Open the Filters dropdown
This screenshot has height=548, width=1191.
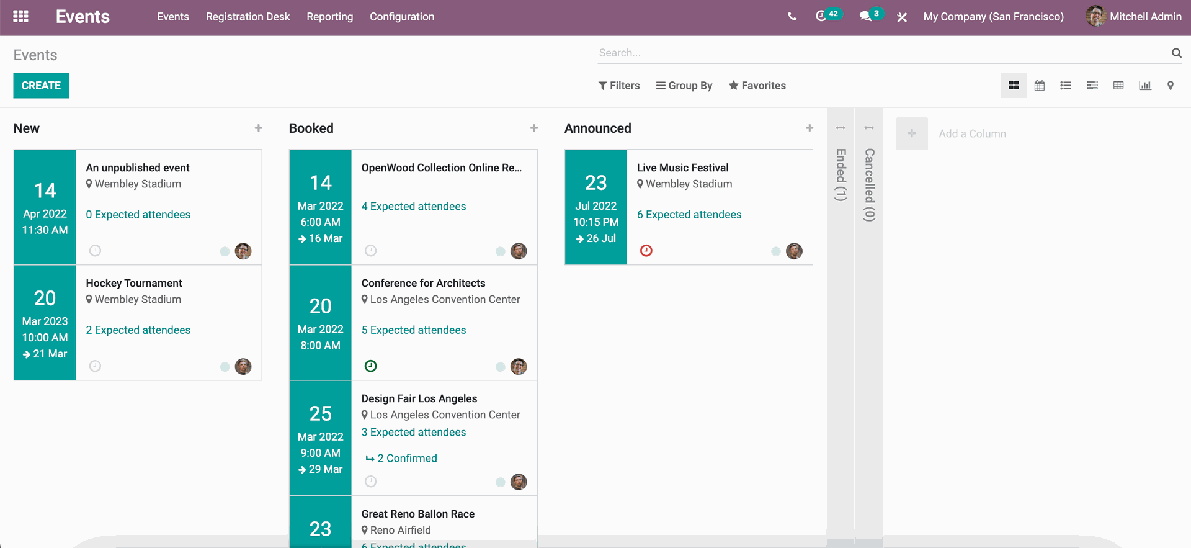[x=619, y=86]
